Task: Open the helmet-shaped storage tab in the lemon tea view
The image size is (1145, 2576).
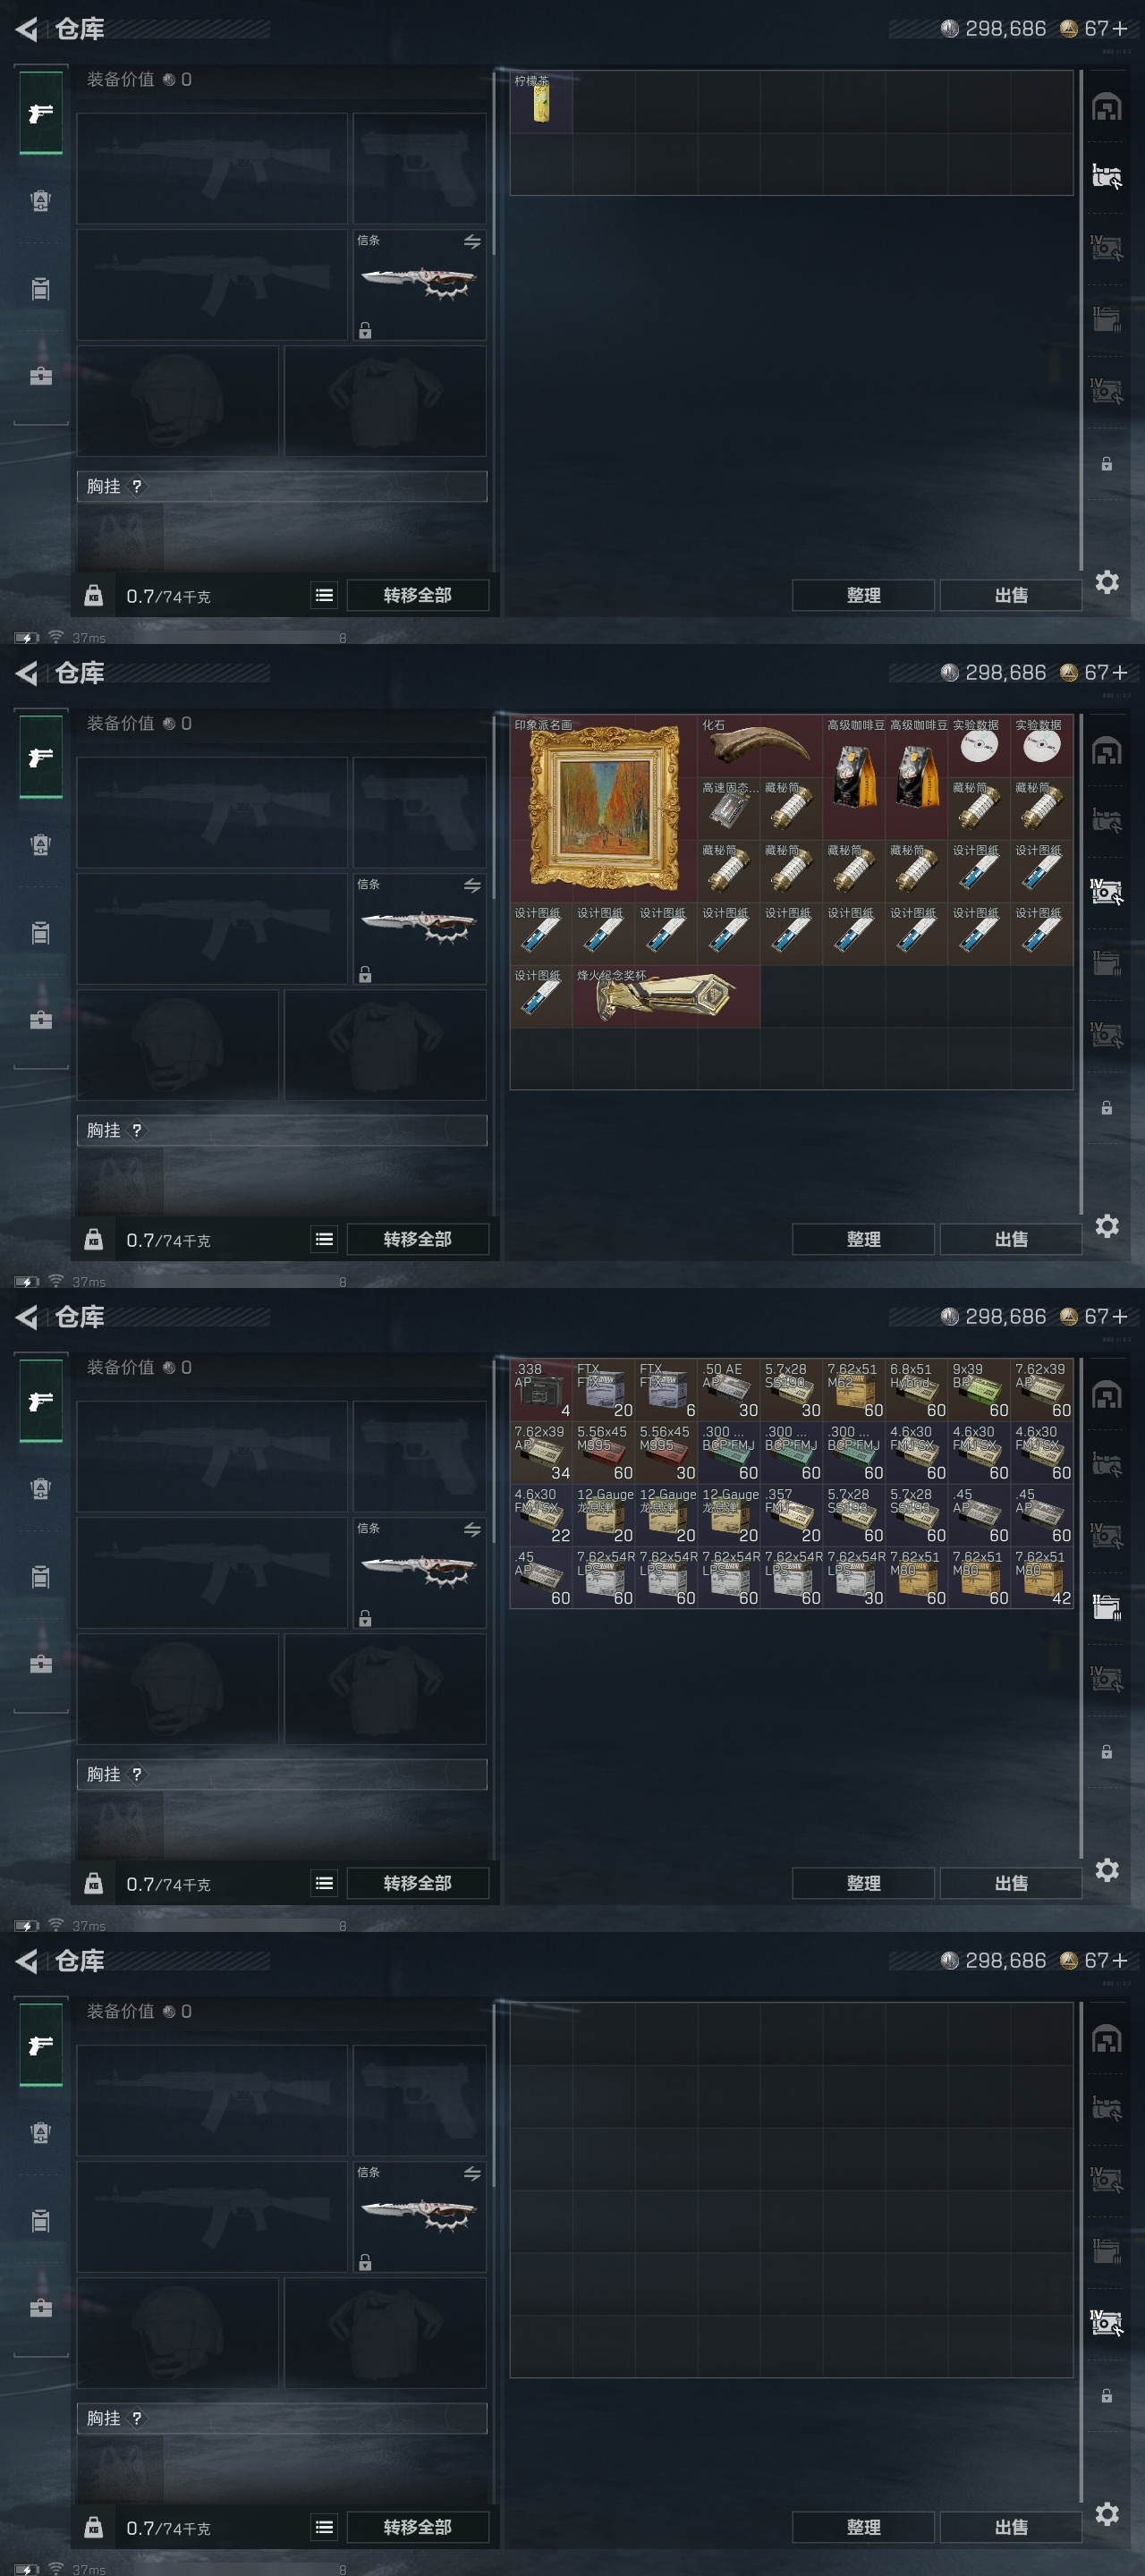Action: 1106,107
